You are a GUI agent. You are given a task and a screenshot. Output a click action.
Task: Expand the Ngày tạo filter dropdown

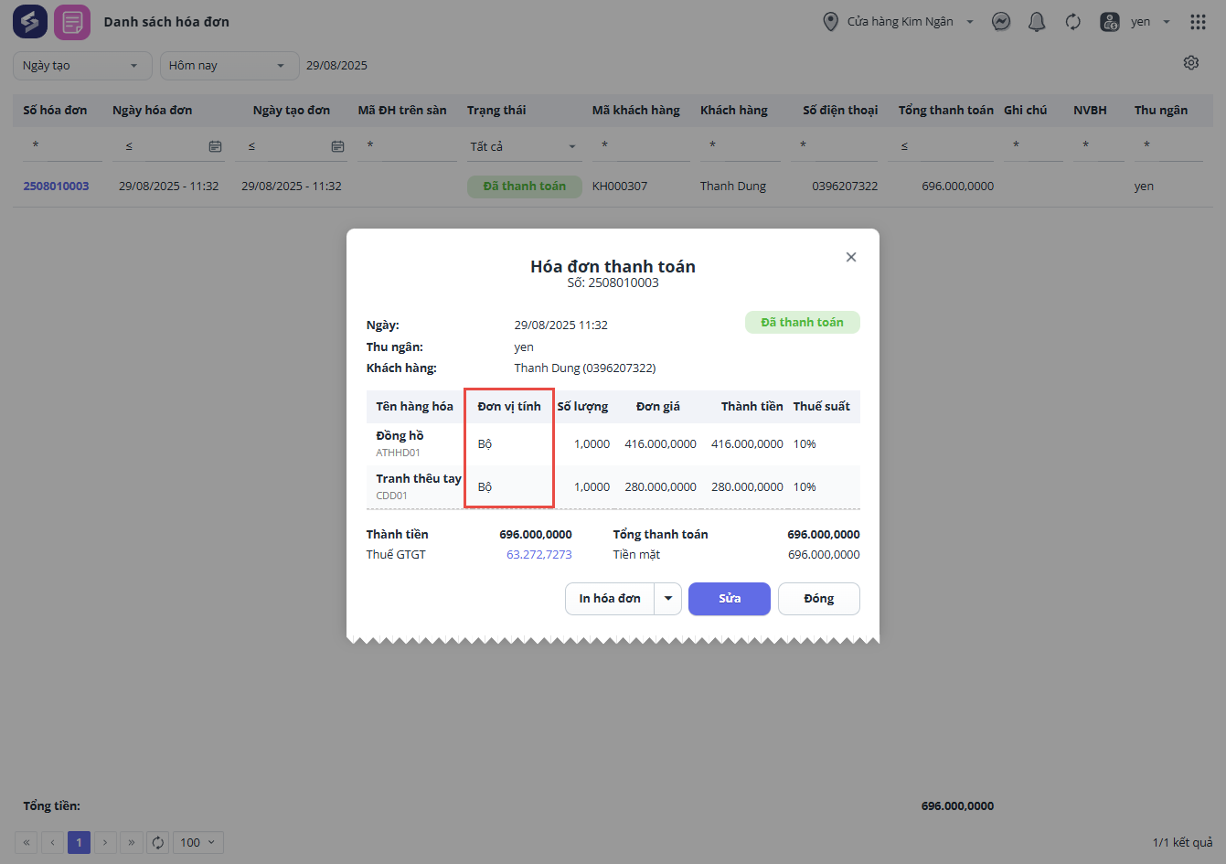point(80,66)
